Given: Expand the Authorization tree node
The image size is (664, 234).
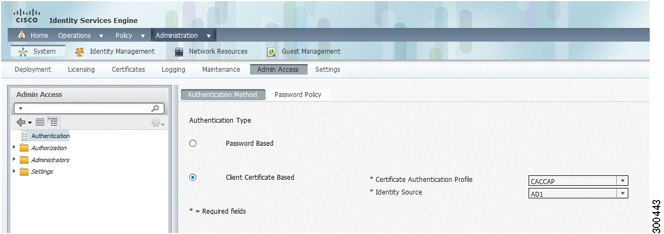Looking at the screenshot, I should (14, 148).
